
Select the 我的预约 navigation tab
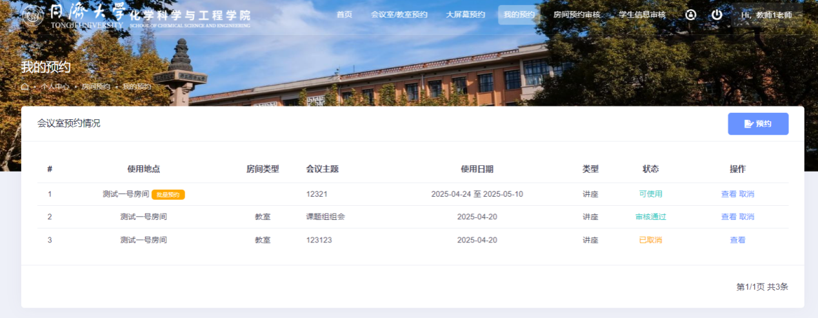point(519,14)
